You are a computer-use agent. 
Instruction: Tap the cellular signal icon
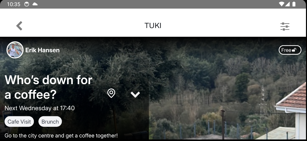tap(288, 4)
